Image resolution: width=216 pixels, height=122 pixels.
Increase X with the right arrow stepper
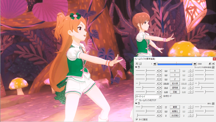click(x=160, y=71)
